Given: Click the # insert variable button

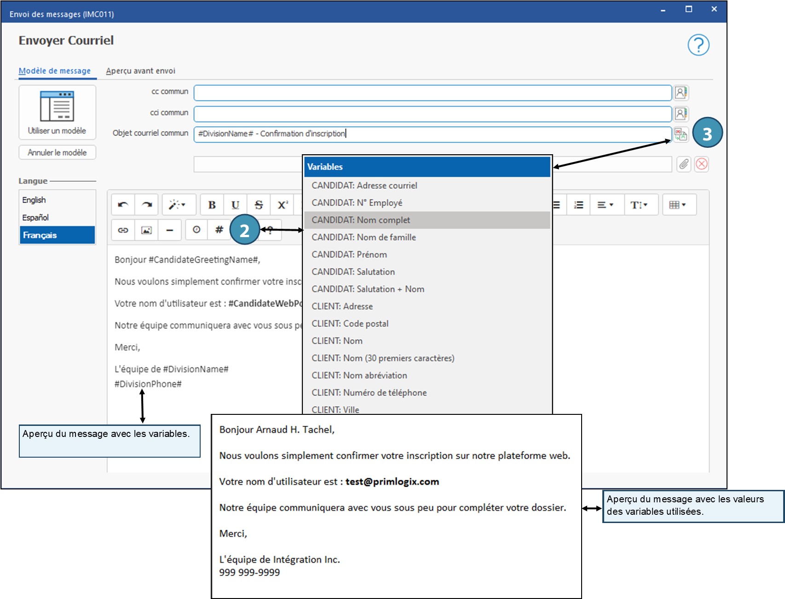Looking at the screenshot, I should tap(219, 230).
